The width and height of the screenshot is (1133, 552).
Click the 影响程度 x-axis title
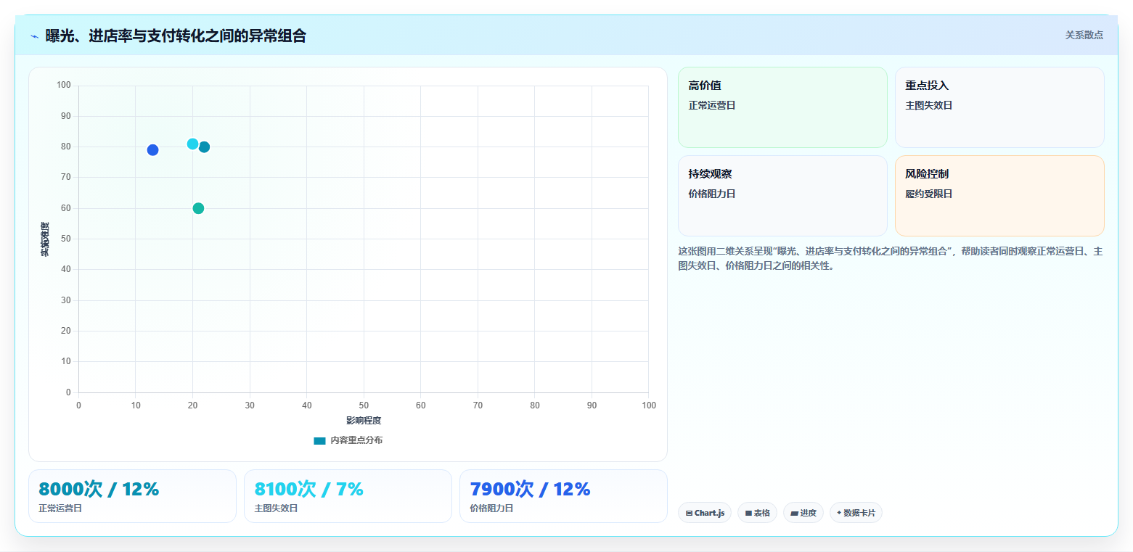364,421
